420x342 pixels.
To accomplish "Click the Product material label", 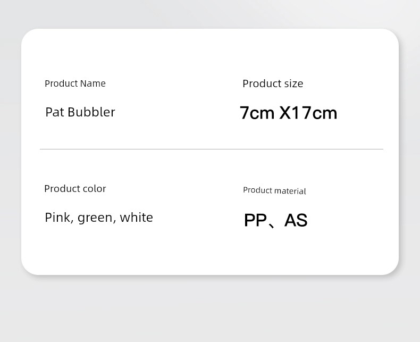I will point(274,190).
